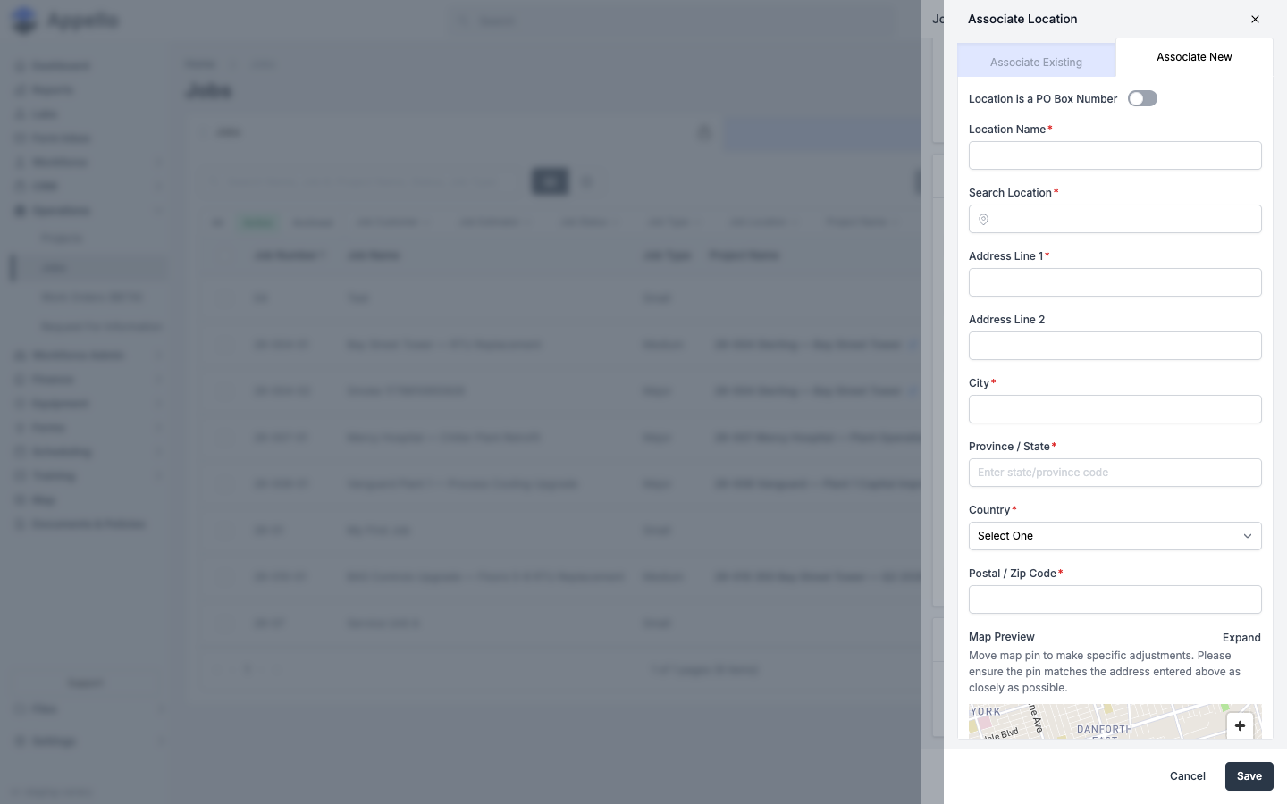Click the Province / State code field
Image resolution: width=1287 pixels, height=804 pixels.
coord(1115,473)
